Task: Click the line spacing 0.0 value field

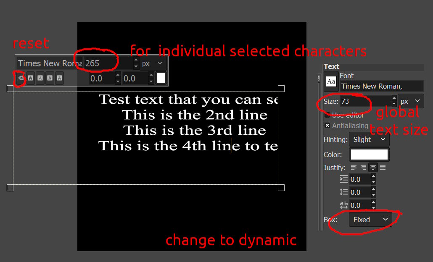Action: [x=359, y=192]
